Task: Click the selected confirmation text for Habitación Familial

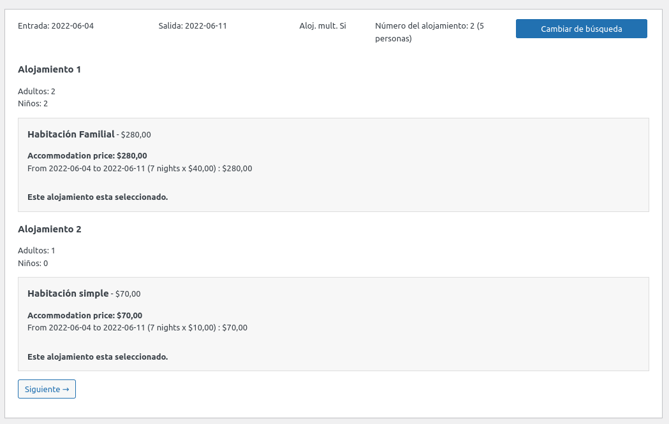Action: [97, 197]
